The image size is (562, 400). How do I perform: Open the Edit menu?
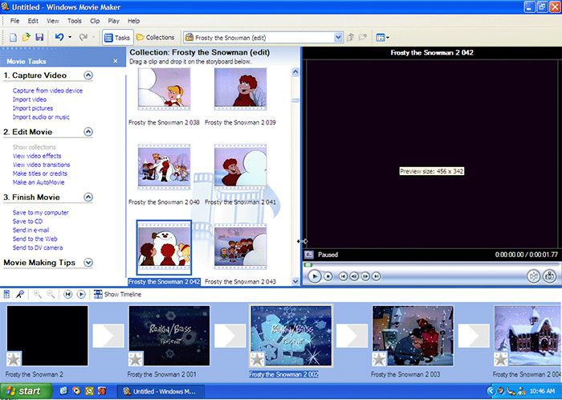(33, 21)
